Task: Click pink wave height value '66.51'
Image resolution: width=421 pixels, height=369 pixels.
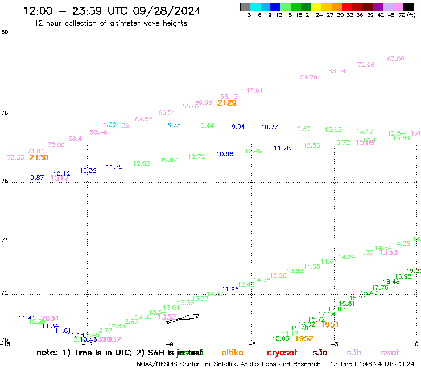Action: [x=167, y=113]
